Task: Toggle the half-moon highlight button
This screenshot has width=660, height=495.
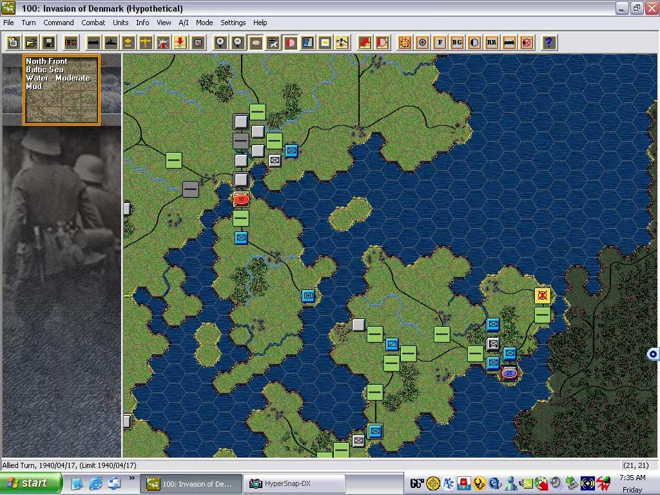Action: [474, 43]
